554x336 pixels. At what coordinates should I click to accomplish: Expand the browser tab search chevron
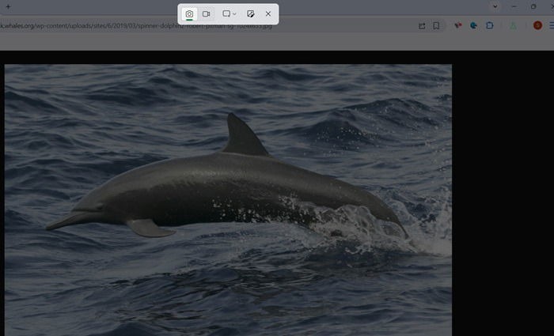[495, 6]
